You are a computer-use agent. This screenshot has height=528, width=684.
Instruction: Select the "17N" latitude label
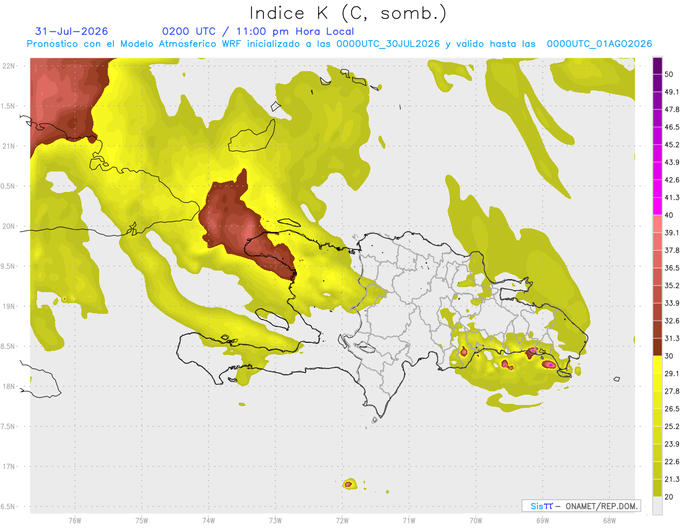pyautogui.click(x=9, y=466)
